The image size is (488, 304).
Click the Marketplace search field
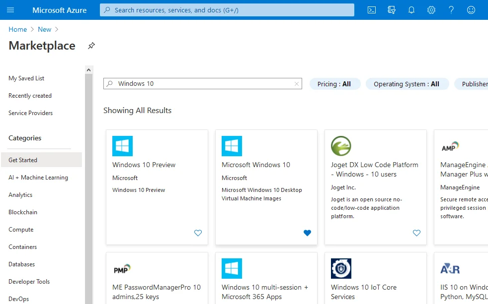203,83
